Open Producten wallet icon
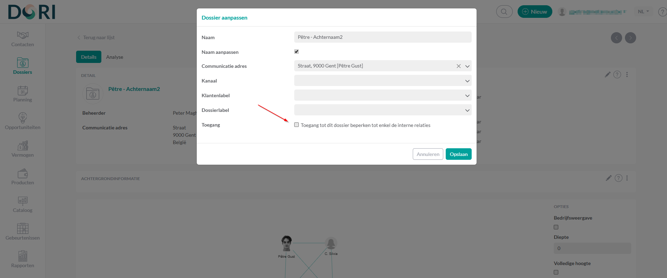Viewport: 667px width, 278px height. click(23, 173)
